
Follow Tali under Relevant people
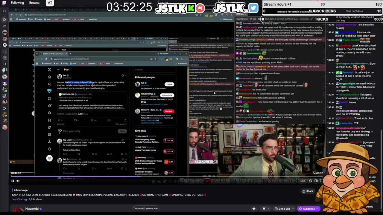pyautogui.click(x=169, y=84)
